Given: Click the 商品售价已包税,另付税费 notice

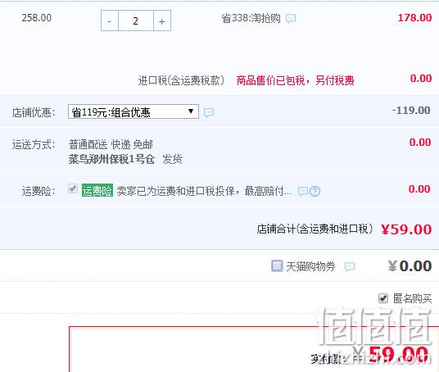Looking at the screenshot, I should (295, 80).
